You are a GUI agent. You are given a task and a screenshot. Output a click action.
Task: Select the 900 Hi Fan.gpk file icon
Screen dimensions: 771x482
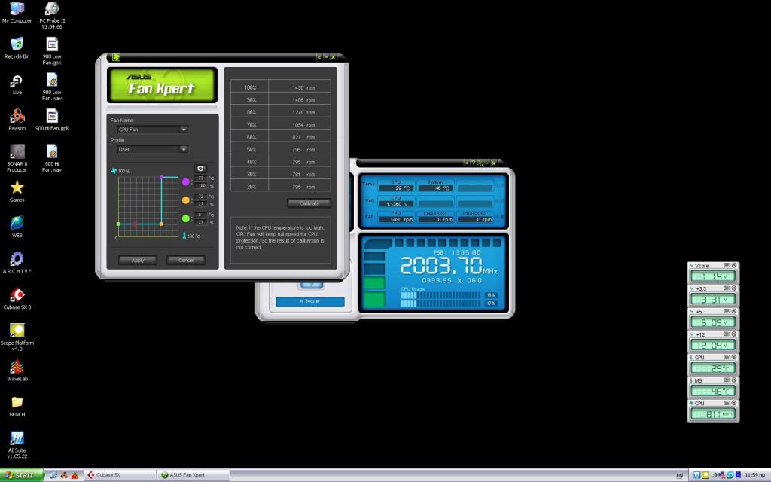(x=52, y=120)
